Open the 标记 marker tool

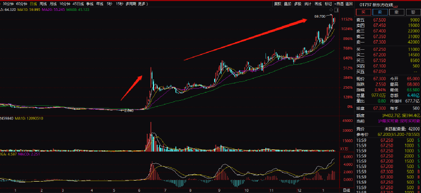(328, 4)
